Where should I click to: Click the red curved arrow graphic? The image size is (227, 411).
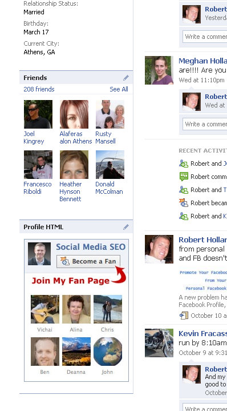[119, 275]
